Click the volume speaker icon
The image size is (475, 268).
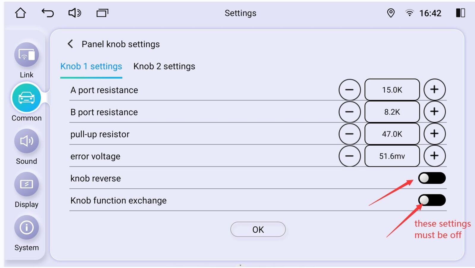click(x=75, y=13)
